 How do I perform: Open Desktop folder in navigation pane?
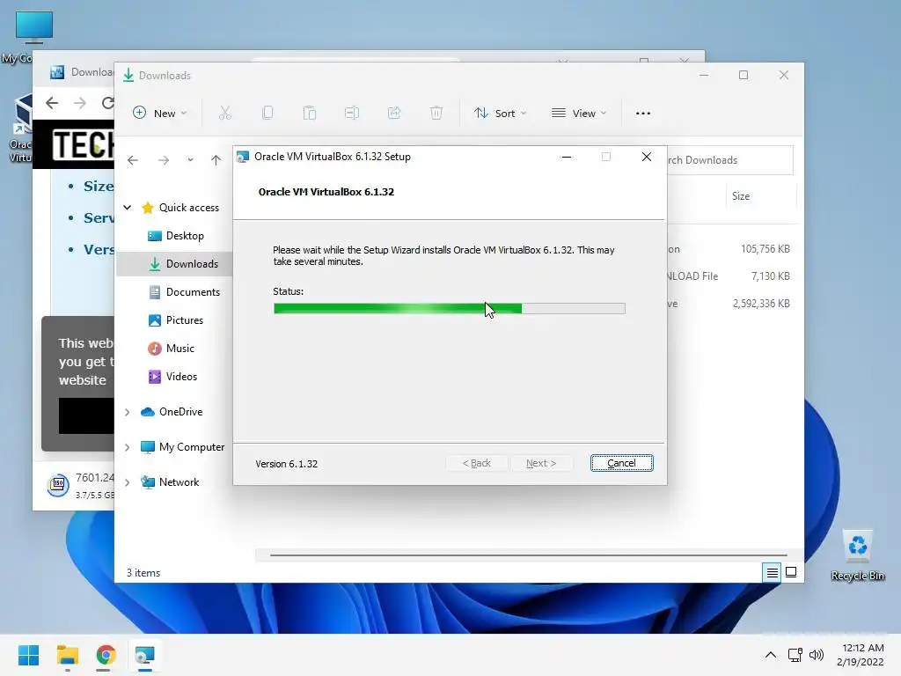[176, 236]
